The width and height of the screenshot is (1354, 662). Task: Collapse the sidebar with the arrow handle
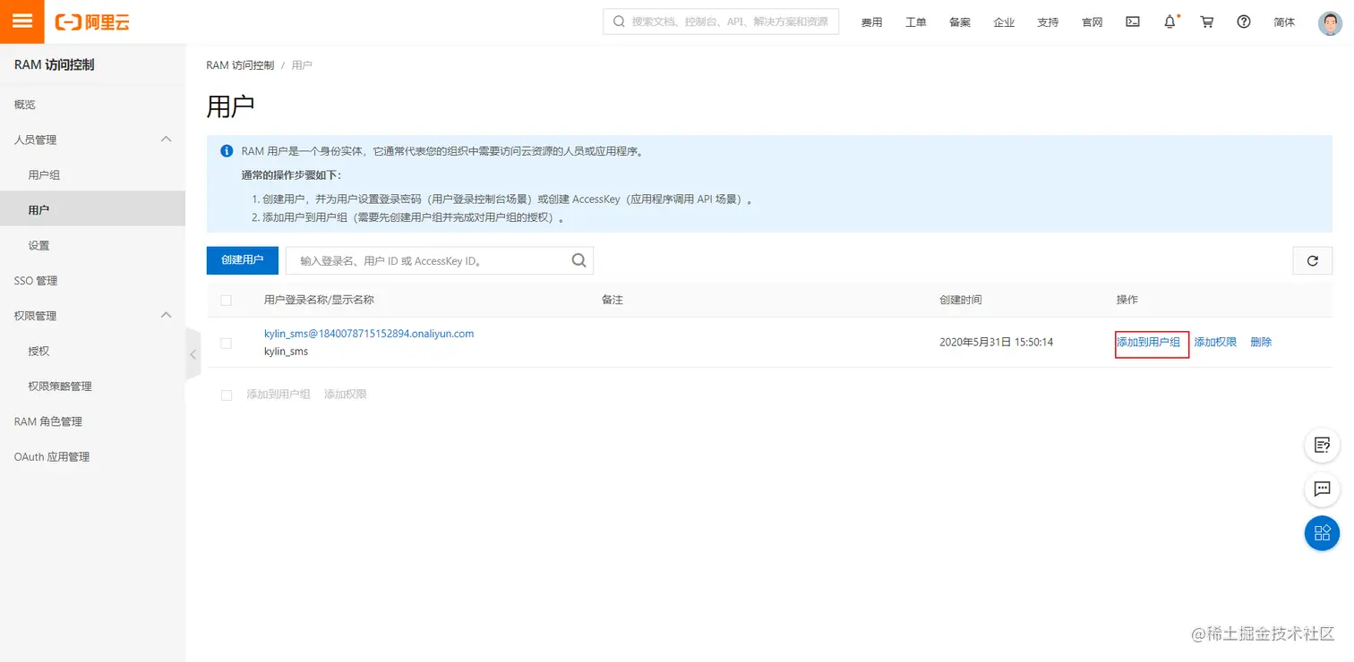193,354
